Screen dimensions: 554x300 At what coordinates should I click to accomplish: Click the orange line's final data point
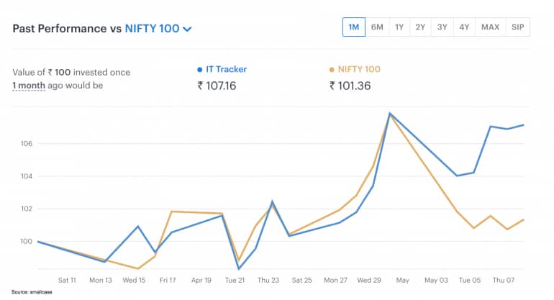click(523, 219)
